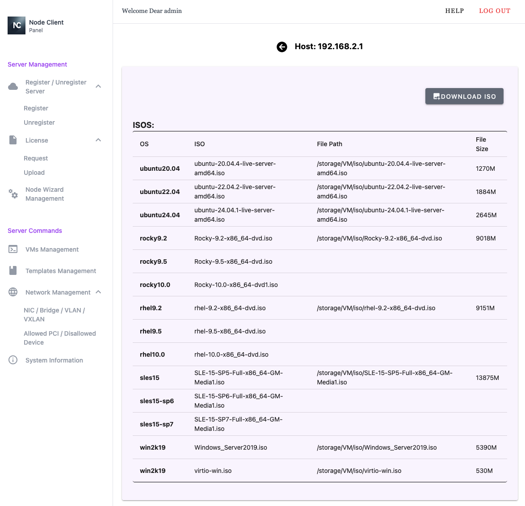Click the System Information info icon
This screenshot has width=525, height=506.
13,360
